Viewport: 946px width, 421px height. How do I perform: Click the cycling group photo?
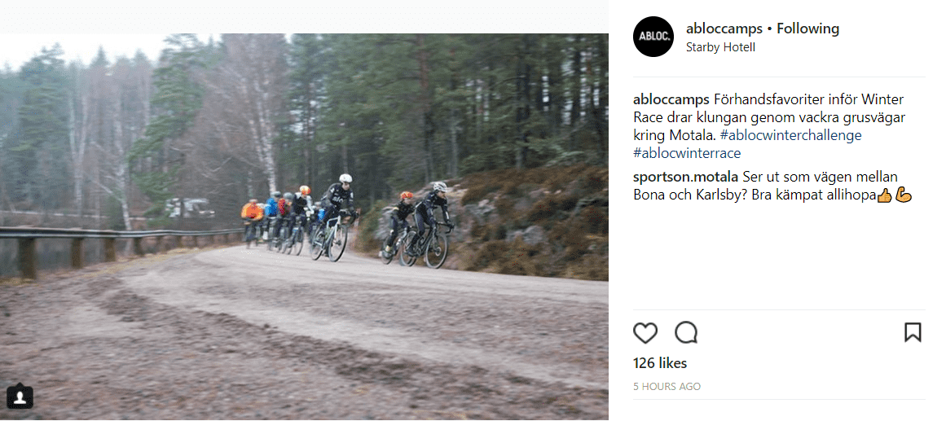click(304, 226)
